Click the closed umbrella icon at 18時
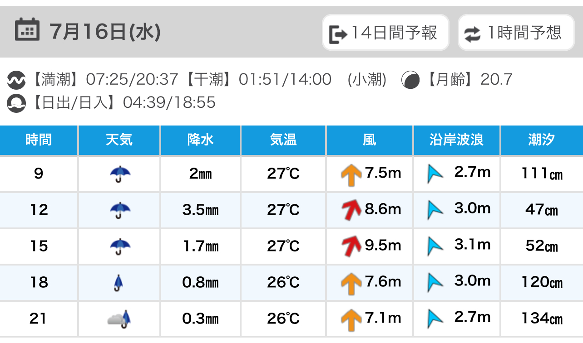Viewport: 583px width, 343px height. tap(119, 283)
